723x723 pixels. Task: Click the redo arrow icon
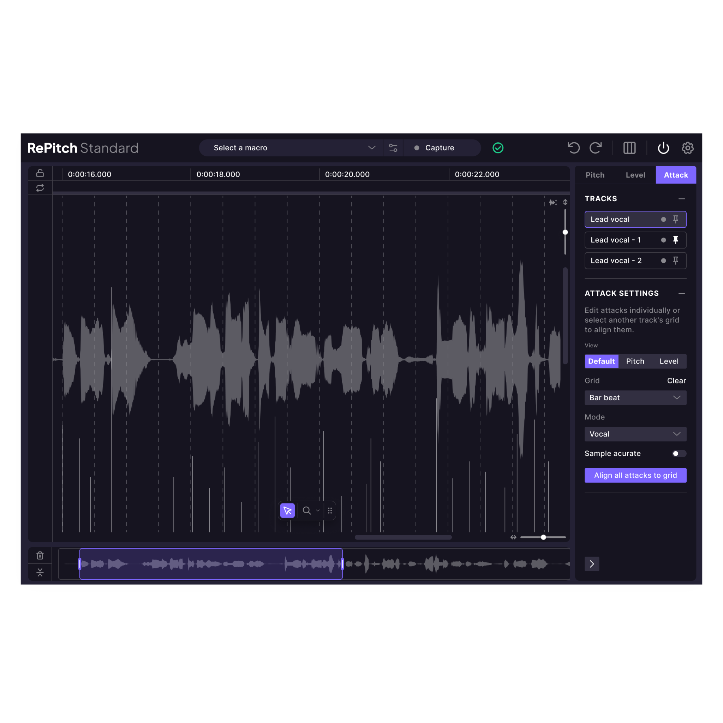(x=596, y=148)
